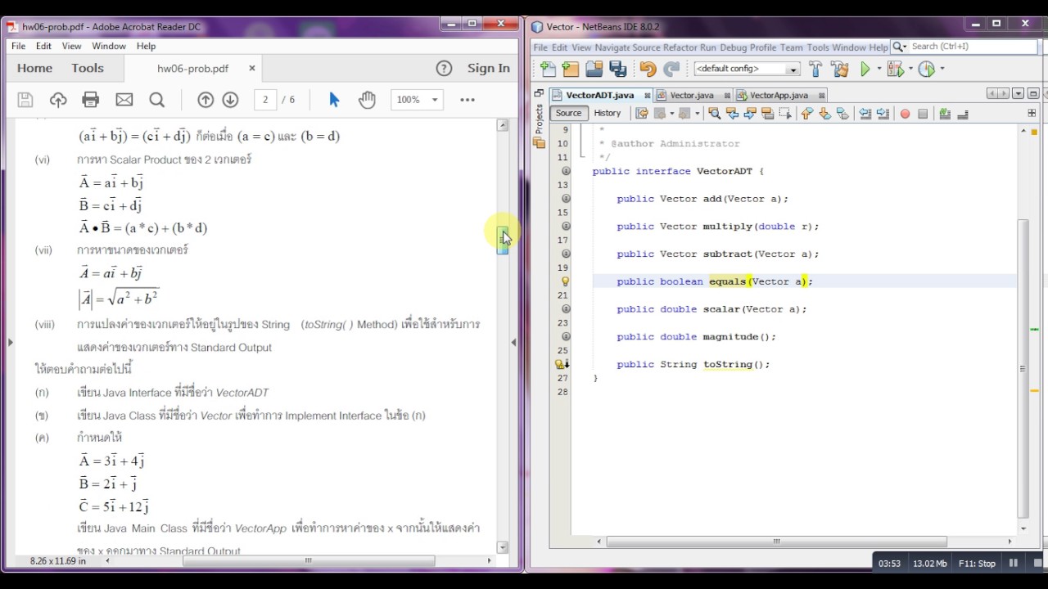Toggle the History editor view
Screen dimensions: 1048x589
607,114
